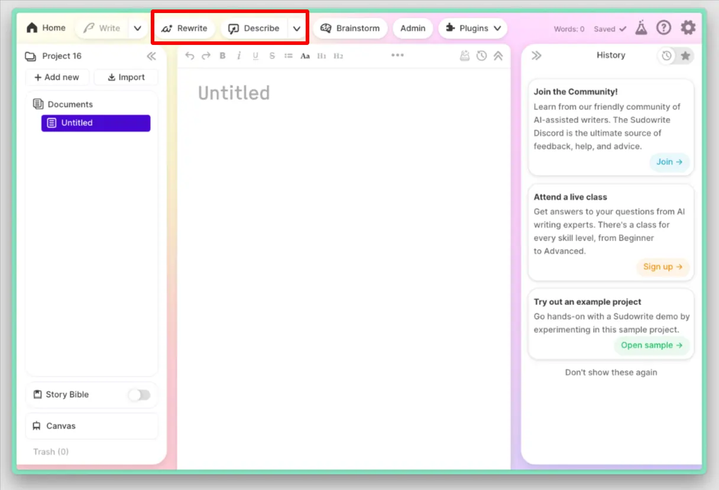This screenshot has height=490, width=719.
Task: Open the Brainstorm tool
Action: point(350,28)
